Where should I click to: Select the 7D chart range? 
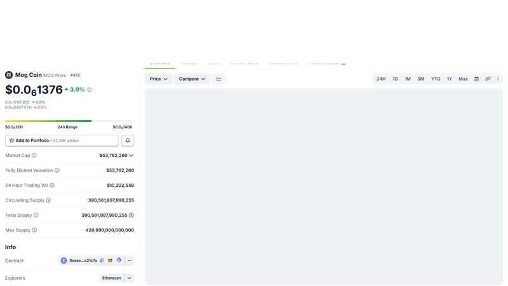point(395,79)
